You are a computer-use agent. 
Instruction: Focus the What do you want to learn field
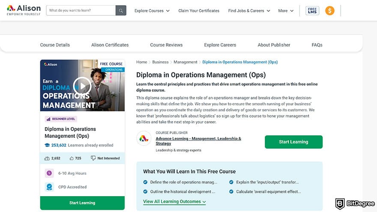(x=81, y=11)
